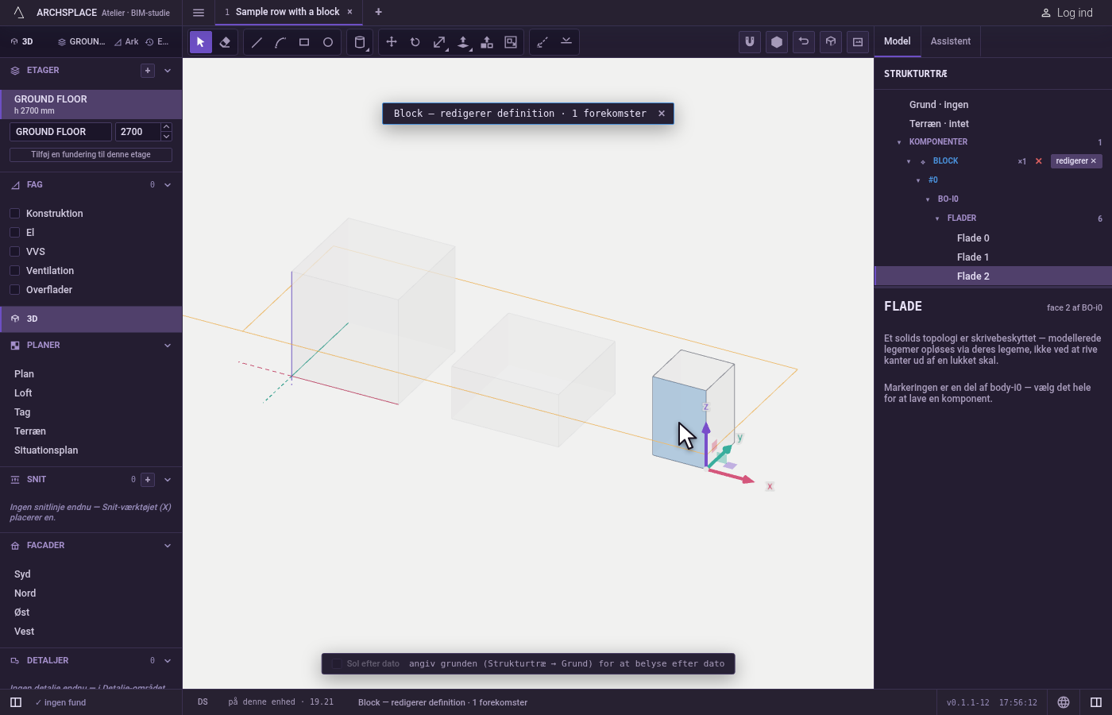Collapse the FLADER tree node
This screenshot has height=715, width=1112.
pyautogui.click(x=937, y=218)
